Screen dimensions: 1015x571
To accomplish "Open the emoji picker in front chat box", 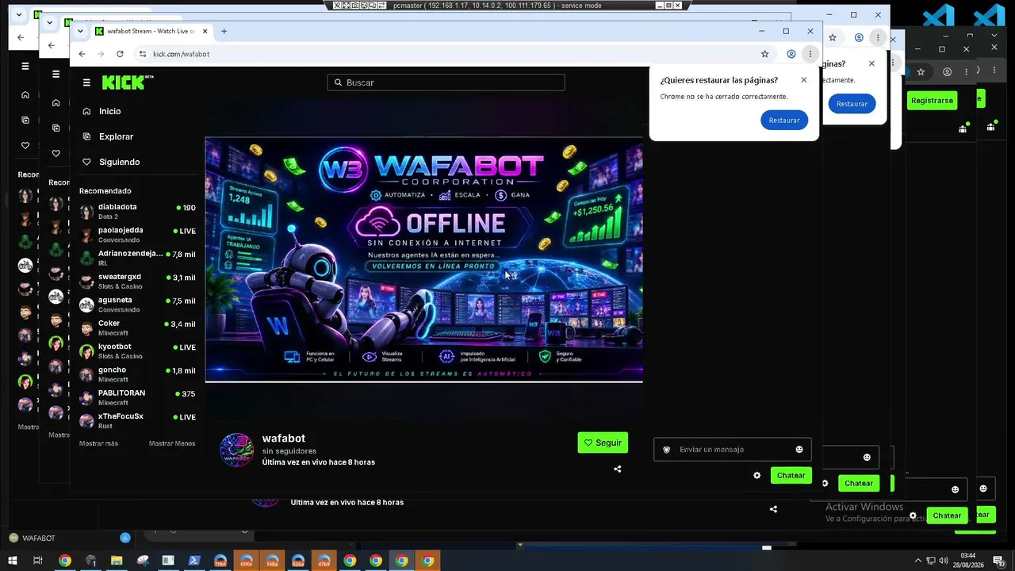I will 799,450.
